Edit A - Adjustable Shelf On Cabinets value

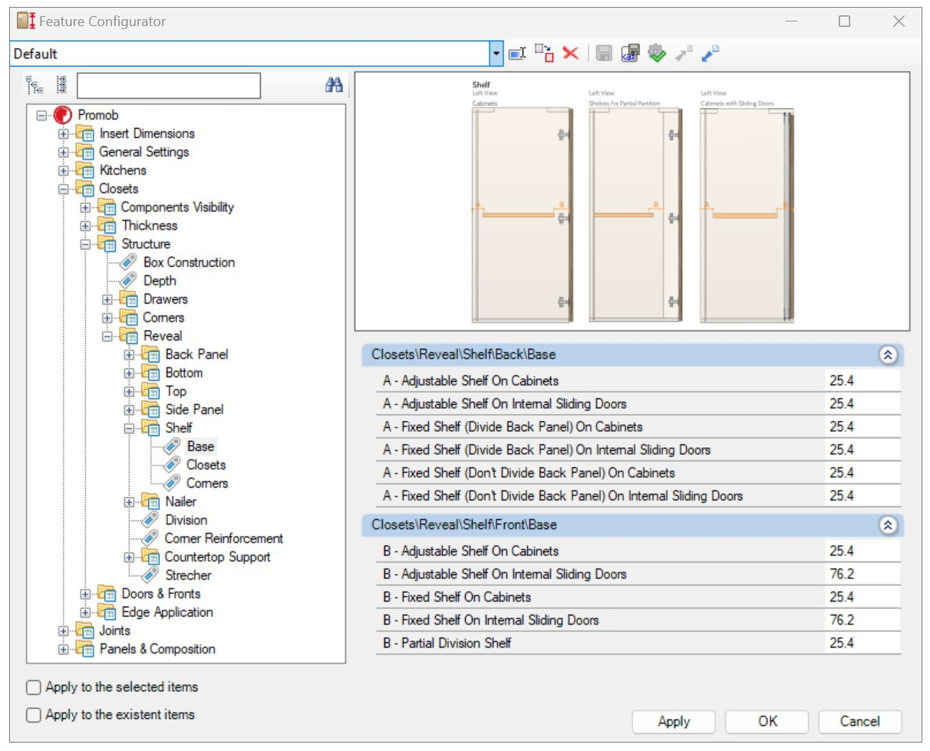tap(862, 380)
